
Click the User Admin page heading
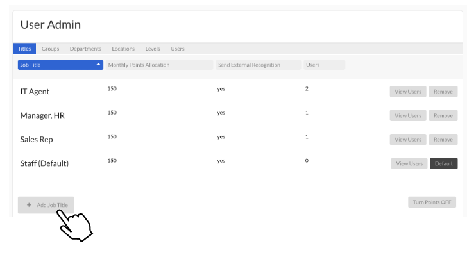[x=51, y=24]
